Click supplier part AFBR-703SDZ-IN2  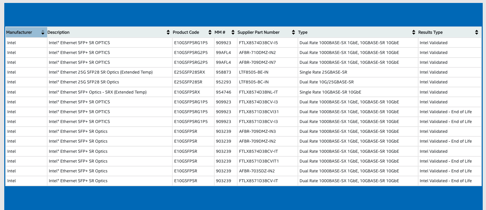(257, 171)
